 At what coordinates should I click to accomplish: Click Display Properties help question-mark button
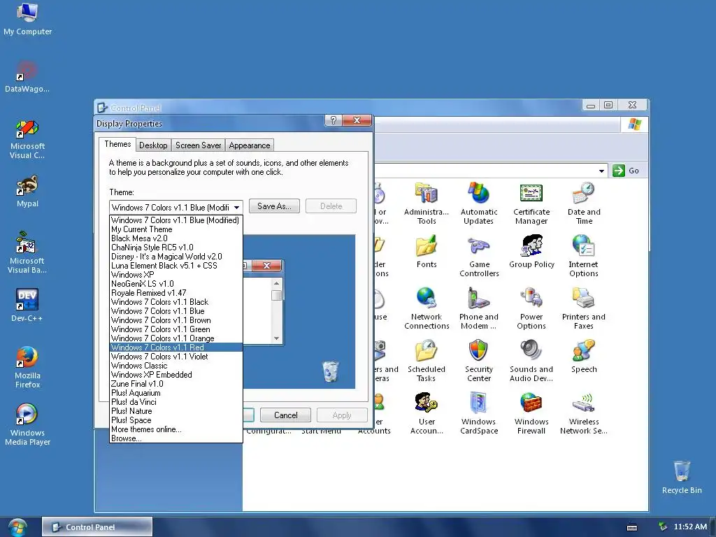tap(334, 120)
